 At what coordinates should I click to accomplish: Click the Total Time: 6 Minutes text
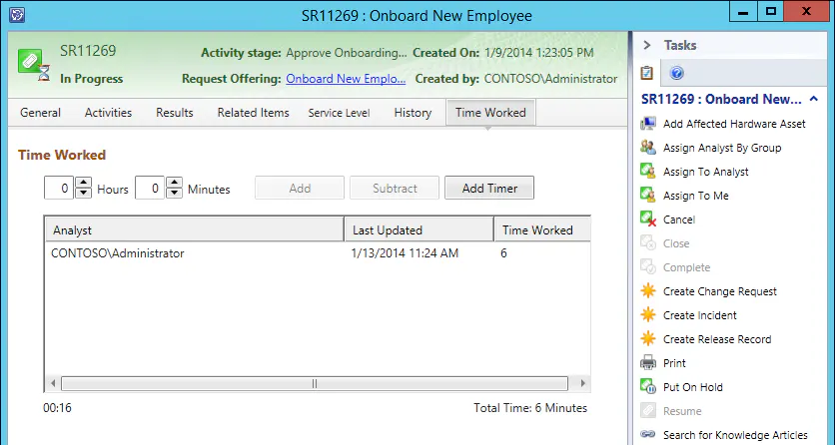tap(530, 408)
